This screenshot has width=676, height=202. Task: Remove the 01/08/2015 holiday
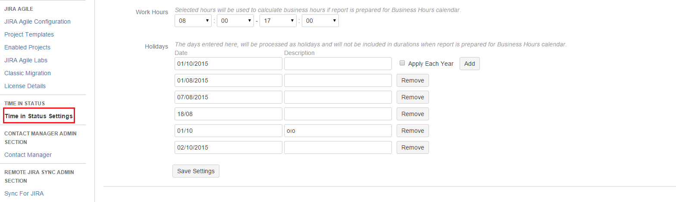[413, 80]
